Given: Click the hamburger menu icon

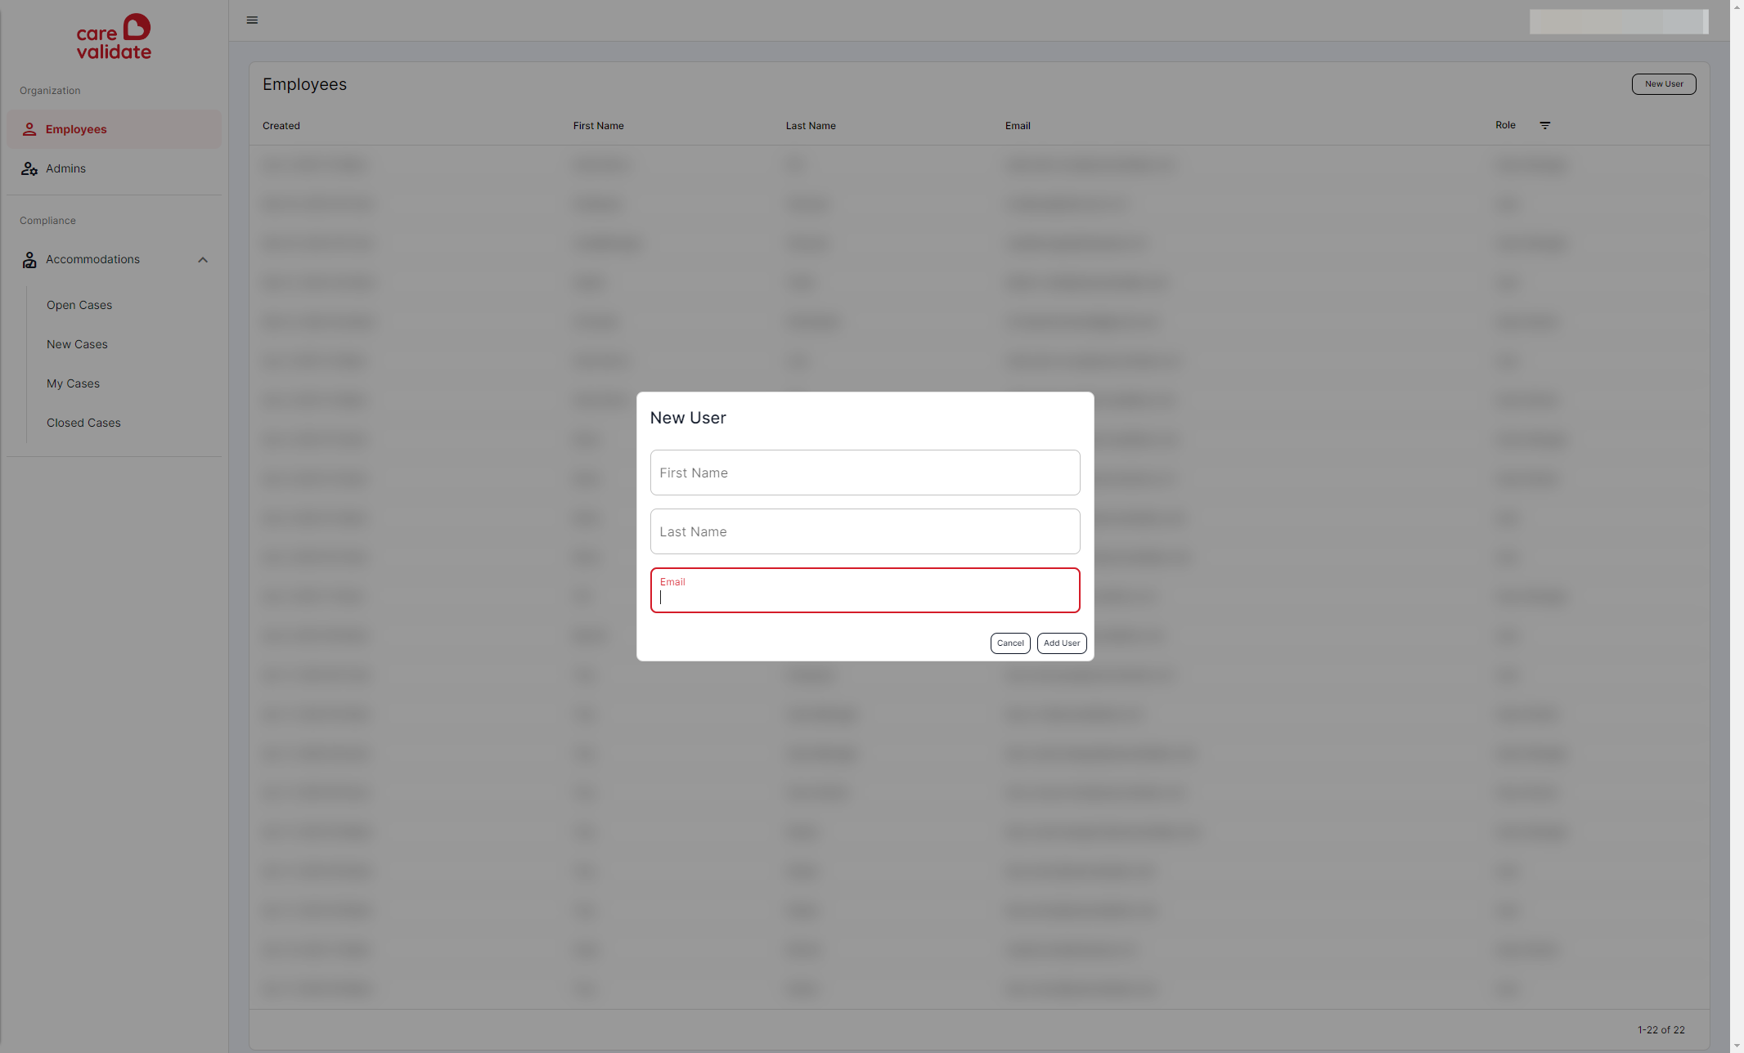Looking at the screenshot, I should [252, 20].
